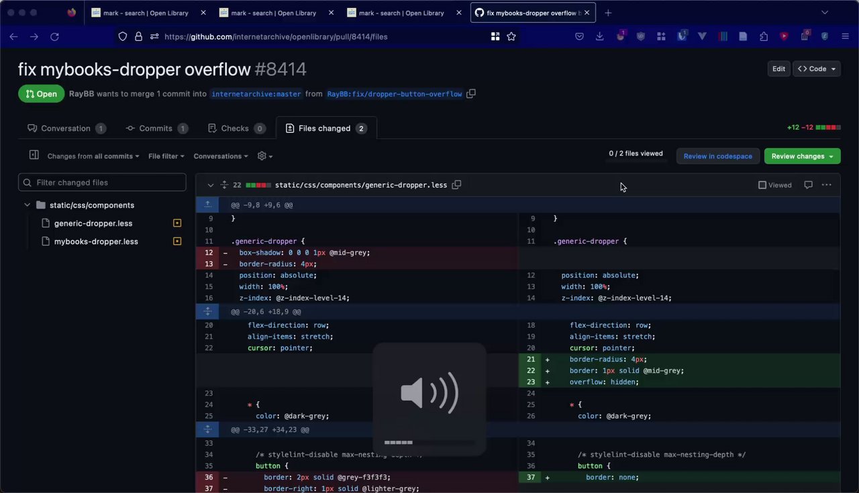Collapse the static/css/components folder
Screen dimensions: 859x493
point(27,205)
